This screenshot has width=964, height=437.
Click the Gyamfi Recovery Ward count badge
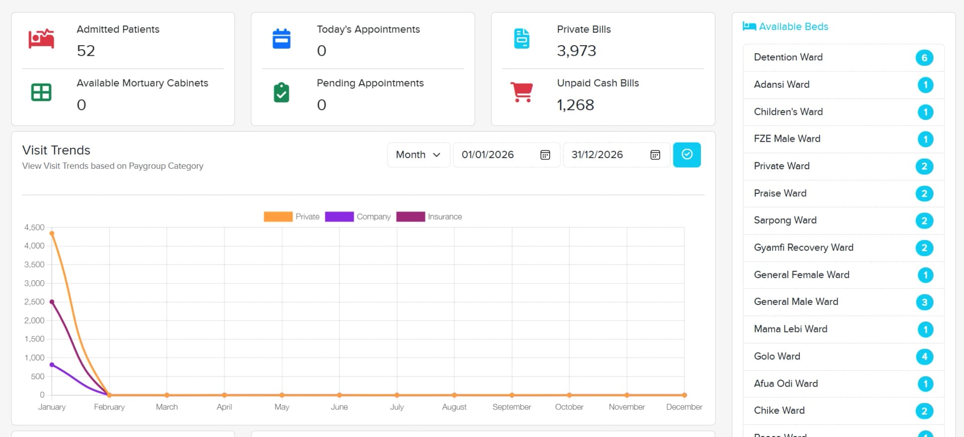924,248
